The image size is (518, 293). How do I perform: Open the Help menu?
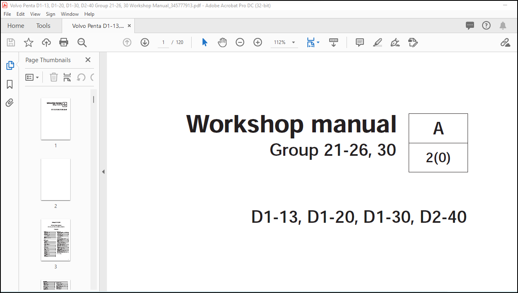(x=89, y=14)
